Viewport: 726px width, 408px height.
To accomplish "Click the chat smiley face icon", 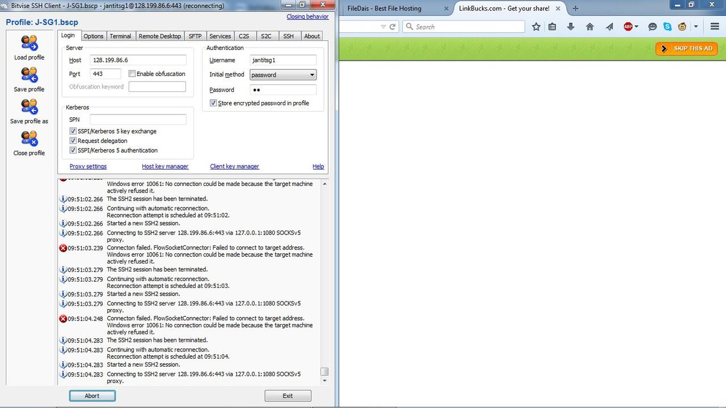I will 652,27.
